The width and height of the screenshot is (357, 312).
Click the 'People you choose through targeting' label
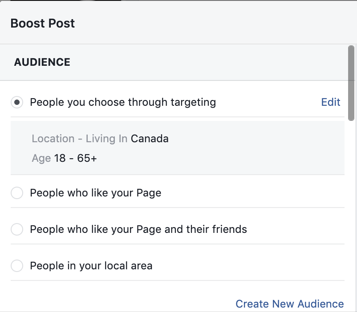tap(123, 102)
